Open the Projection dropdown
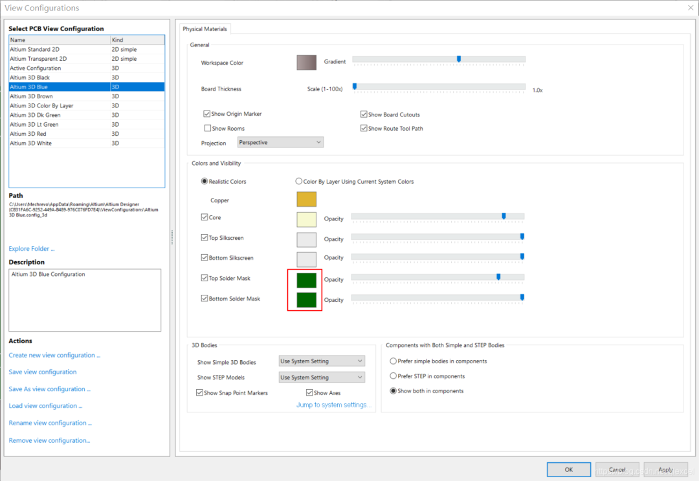The image size is (699, 481). pyautogui.click(x=280, y=142)
